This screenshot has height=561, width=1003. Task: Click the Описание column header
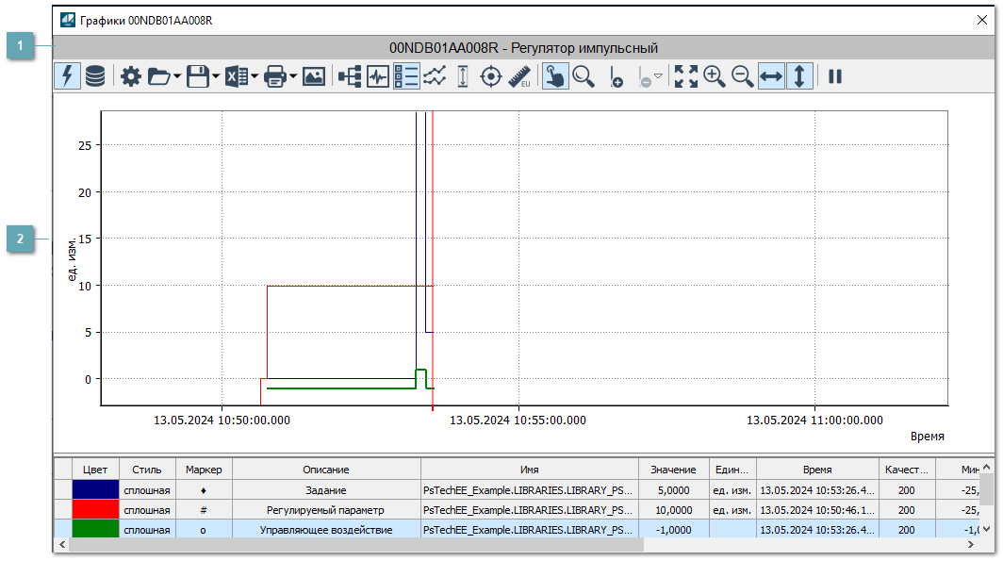click(326, 469)
